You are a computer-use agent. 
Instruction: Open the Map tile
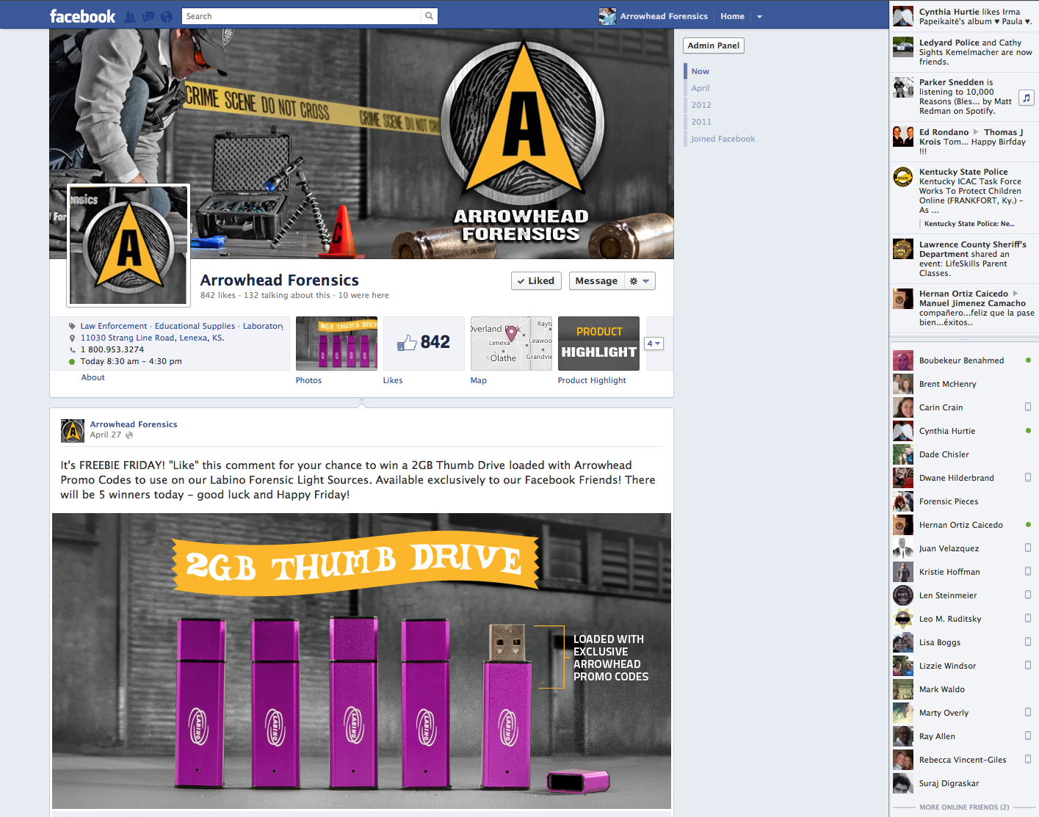coord(511,344)
